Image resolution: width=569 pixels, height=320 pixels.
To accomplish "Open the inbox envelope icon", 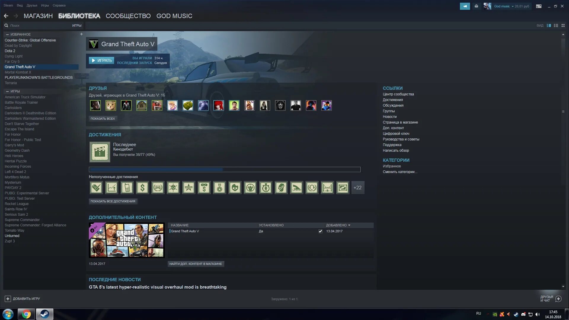I will 476,6.
